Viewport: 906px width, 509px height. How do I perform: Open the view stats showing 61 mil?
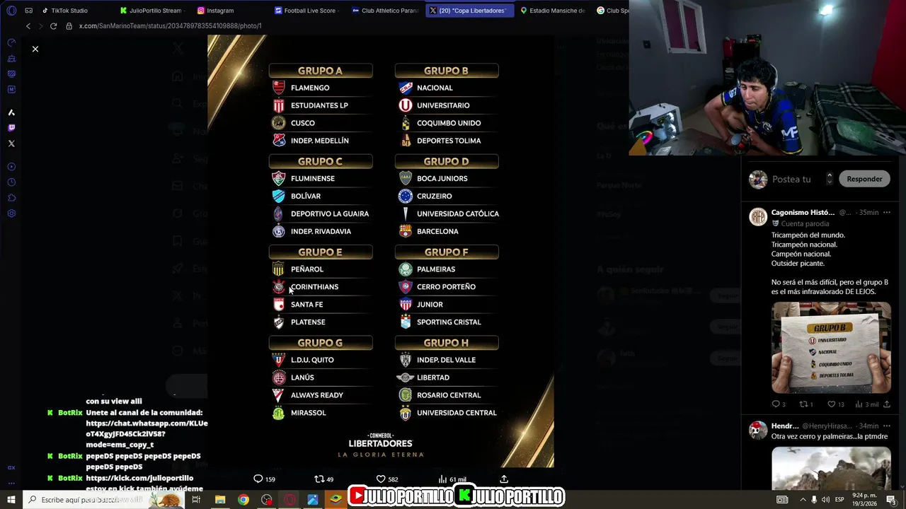click(452, 479)
